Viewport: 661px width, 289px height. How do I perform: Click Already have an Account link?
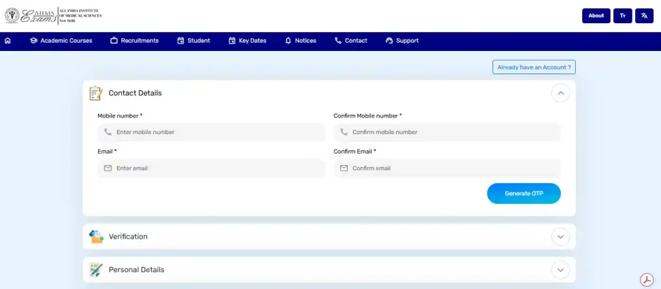coord(534,67)
